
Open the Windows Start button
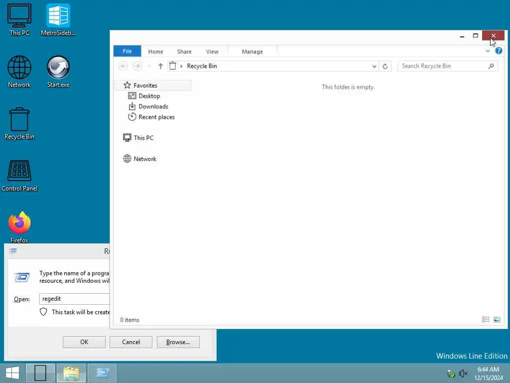pos(12,373)
